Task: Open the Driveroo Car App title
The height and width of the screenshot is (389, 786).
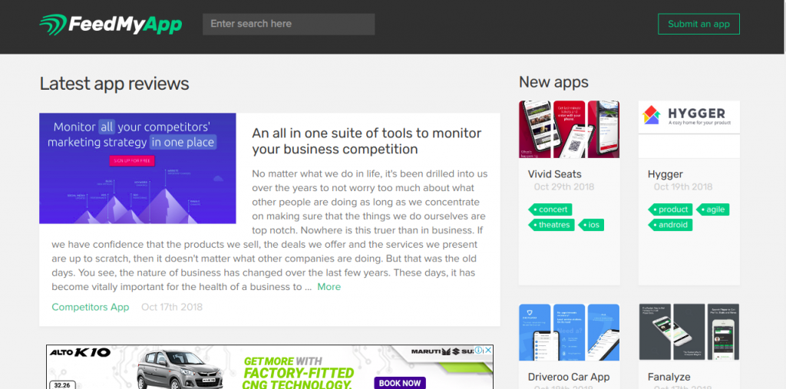Action: [x=569, y=377]
